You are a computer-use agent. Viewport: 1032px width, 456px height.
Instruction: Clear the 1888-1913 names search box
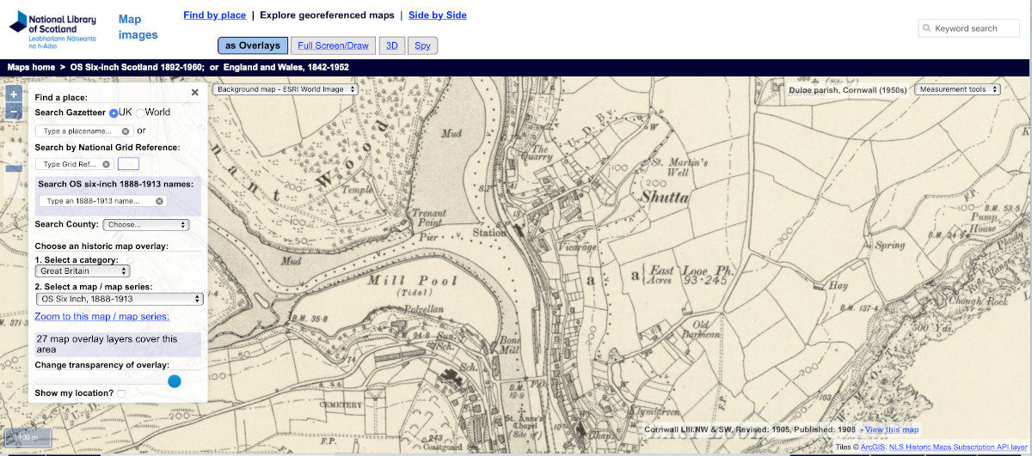159,201
